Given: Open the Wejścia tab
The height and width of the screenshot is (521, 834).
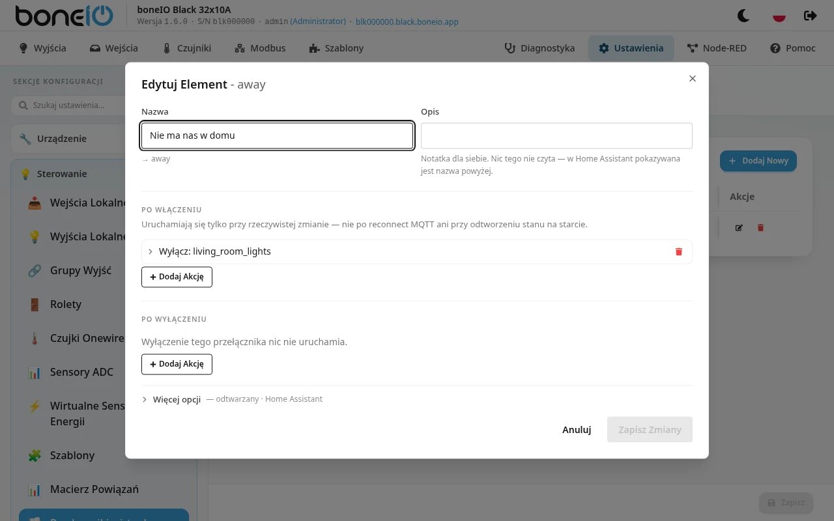Looking at the screenshot, I should [114, 48].
